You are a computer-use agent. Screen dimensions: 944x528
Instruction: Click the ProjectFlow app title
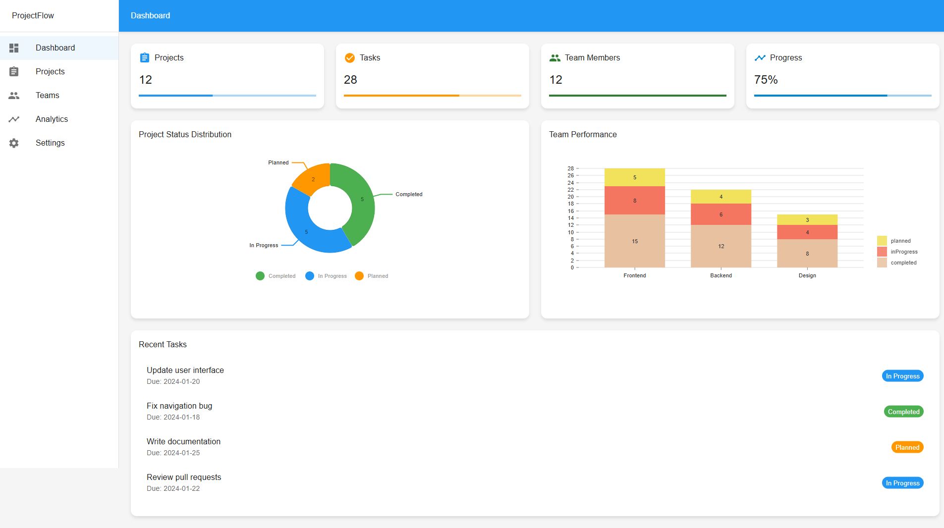click(x=33, y=16)
